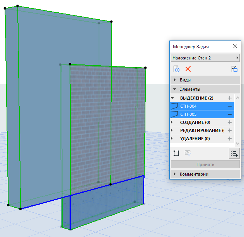Click the select elements frame icon
Screen dimensions: 244x237
(x=176, y=153)
